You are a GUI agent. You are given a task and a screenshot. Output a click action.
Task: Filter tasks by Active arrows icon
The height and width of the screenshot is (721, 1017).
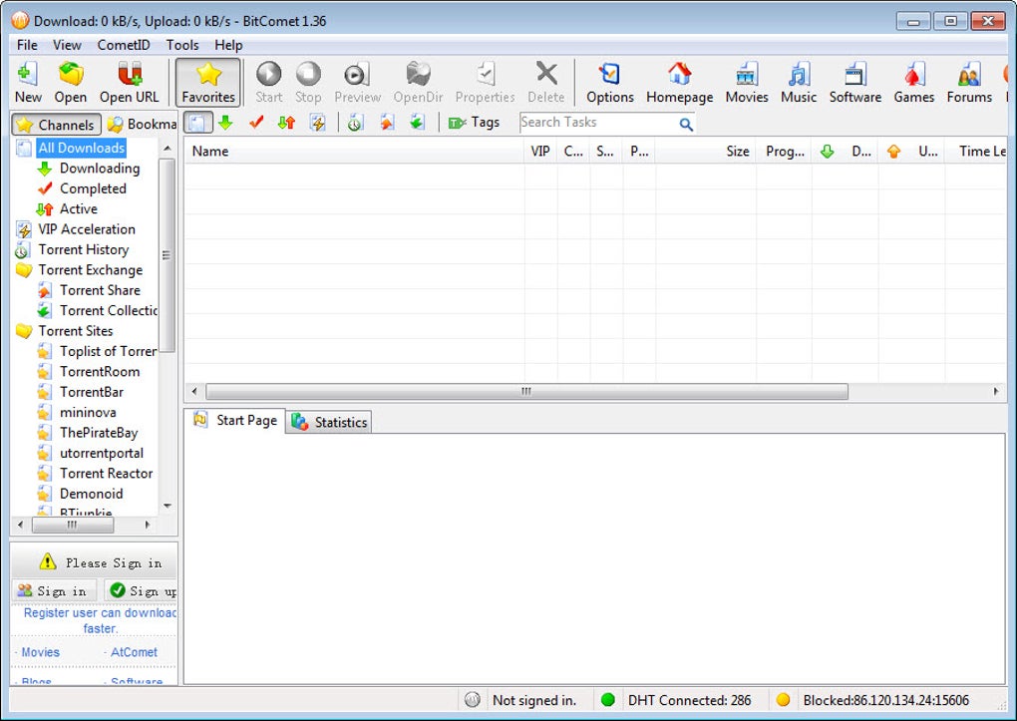pyautogui.click(x=287, y=123)
